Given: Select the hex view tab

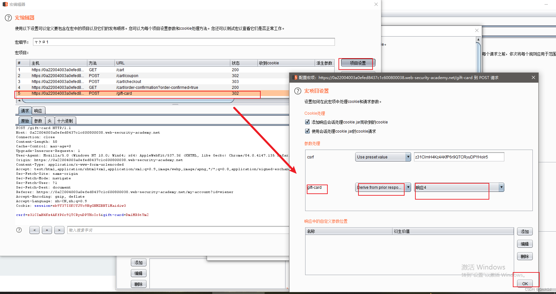Looking at the screenshot, I should point(65,121).
